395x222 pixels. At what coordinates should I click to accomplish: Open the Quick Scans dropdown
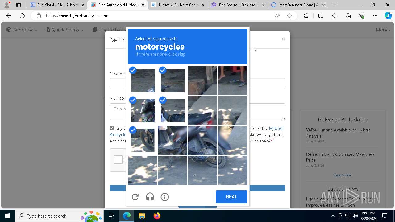[x=65, y=30]
